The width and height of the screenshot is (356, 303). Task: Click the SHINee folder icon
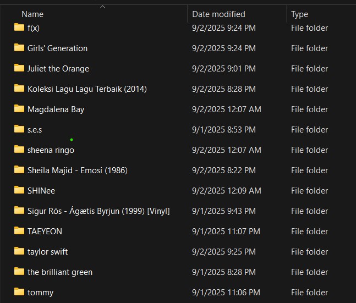point(19,190)
